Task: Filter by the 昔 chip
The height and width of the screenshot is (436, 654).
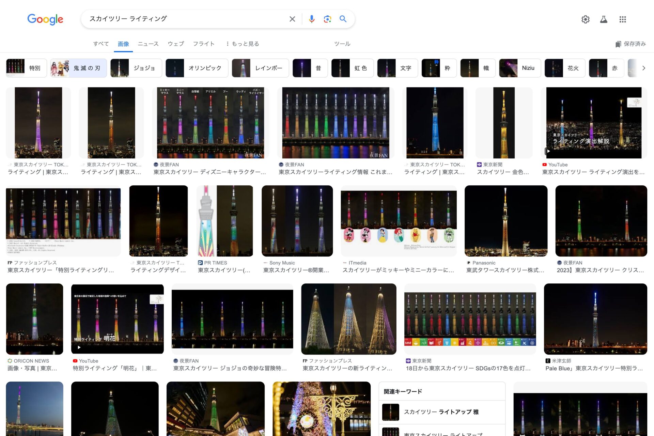Action: tap(310, 68)
